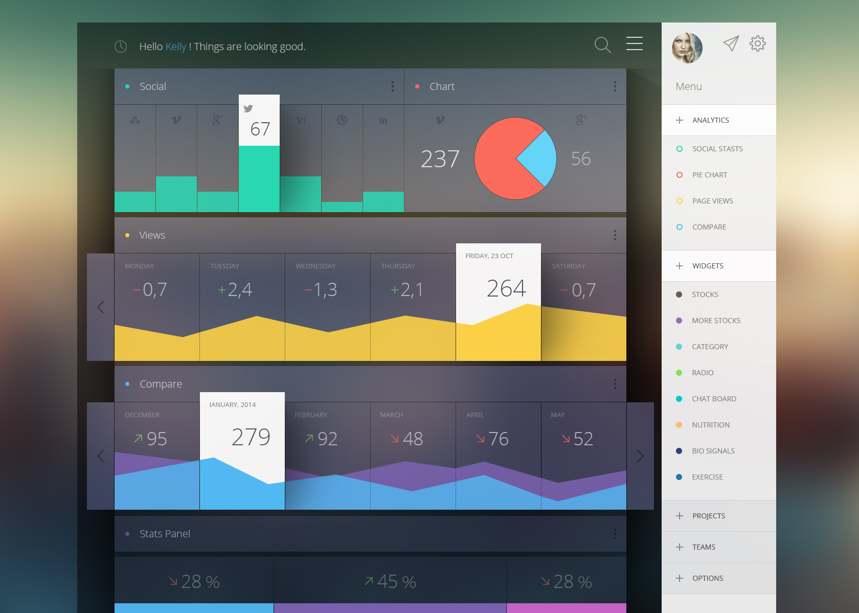Open the Nutrition menu item
Image resolution: width=859 pixels, height=613 pixels.
click(710, 425)
